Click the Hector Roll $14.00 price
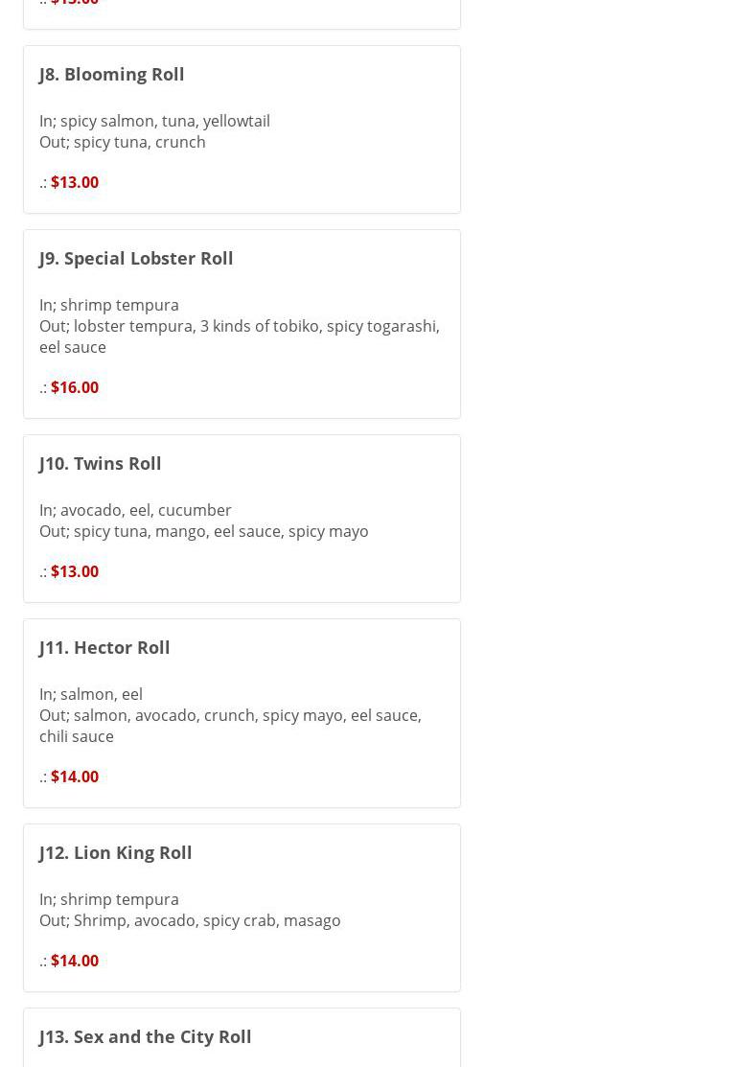 75,777
